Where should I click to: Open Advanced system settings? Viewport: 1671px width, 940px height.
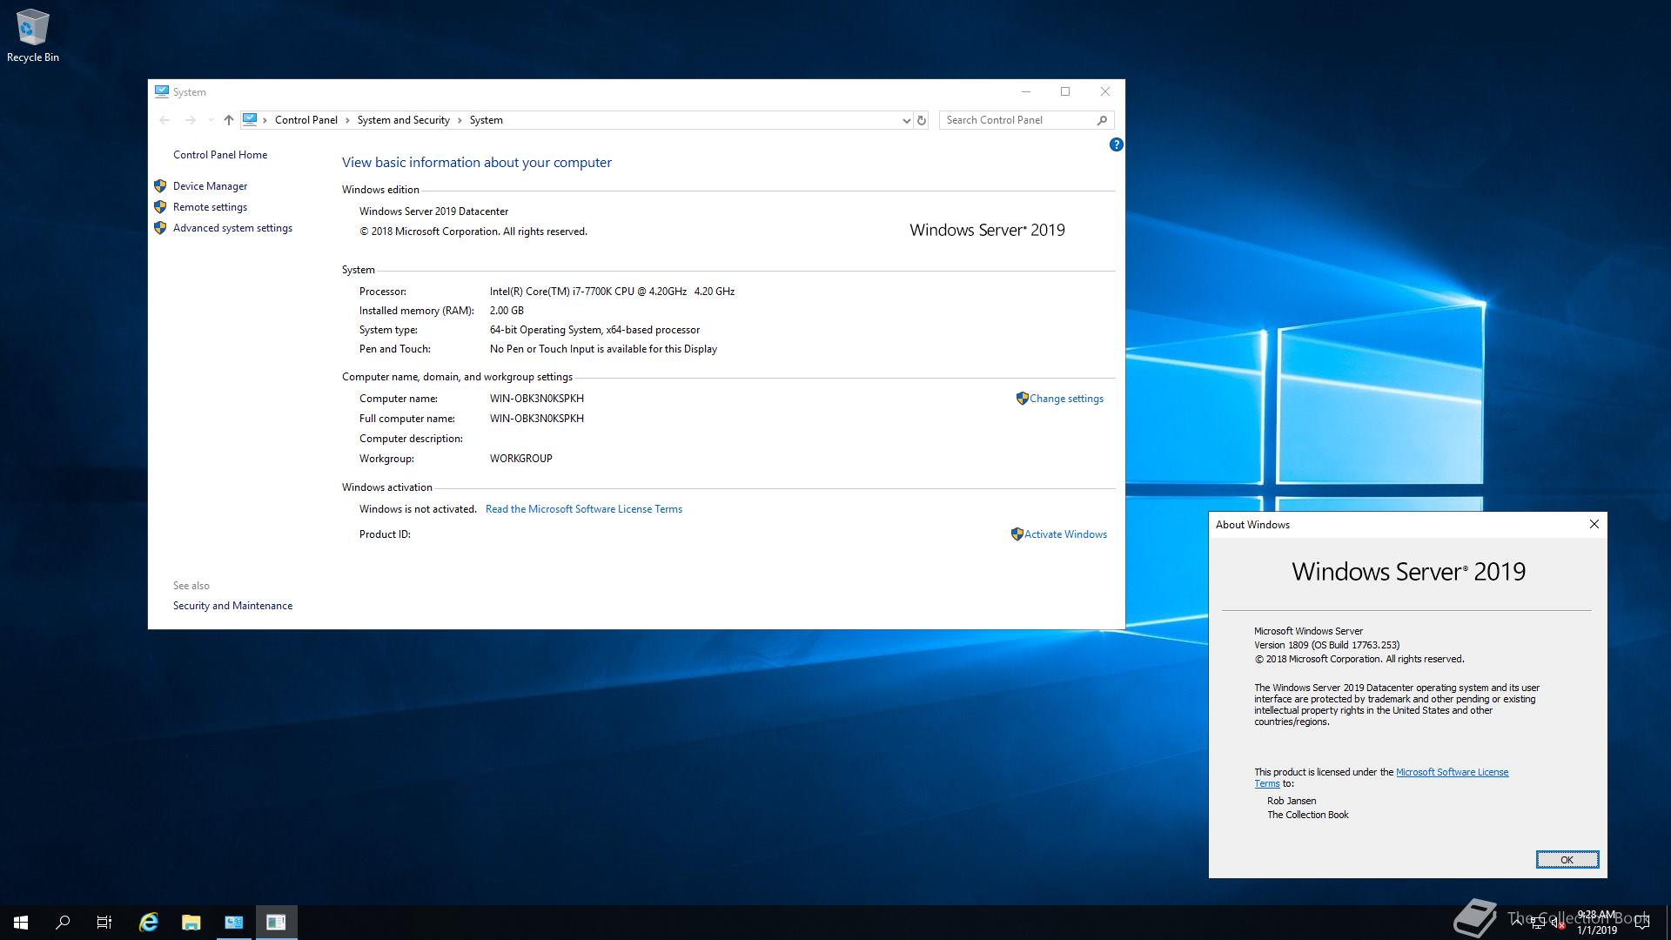(232, 228)
